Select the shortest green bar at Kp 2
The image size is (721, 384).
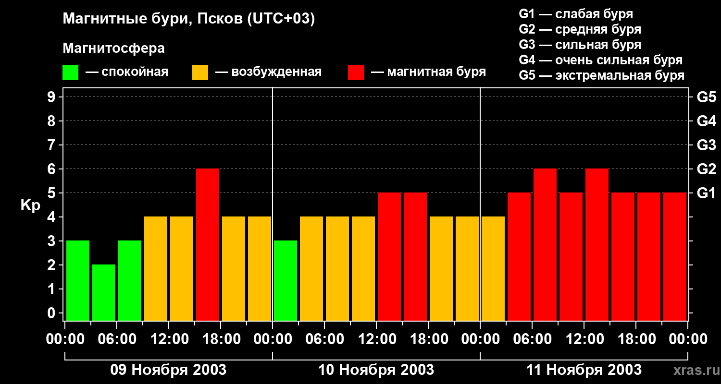tap(104, 292)
